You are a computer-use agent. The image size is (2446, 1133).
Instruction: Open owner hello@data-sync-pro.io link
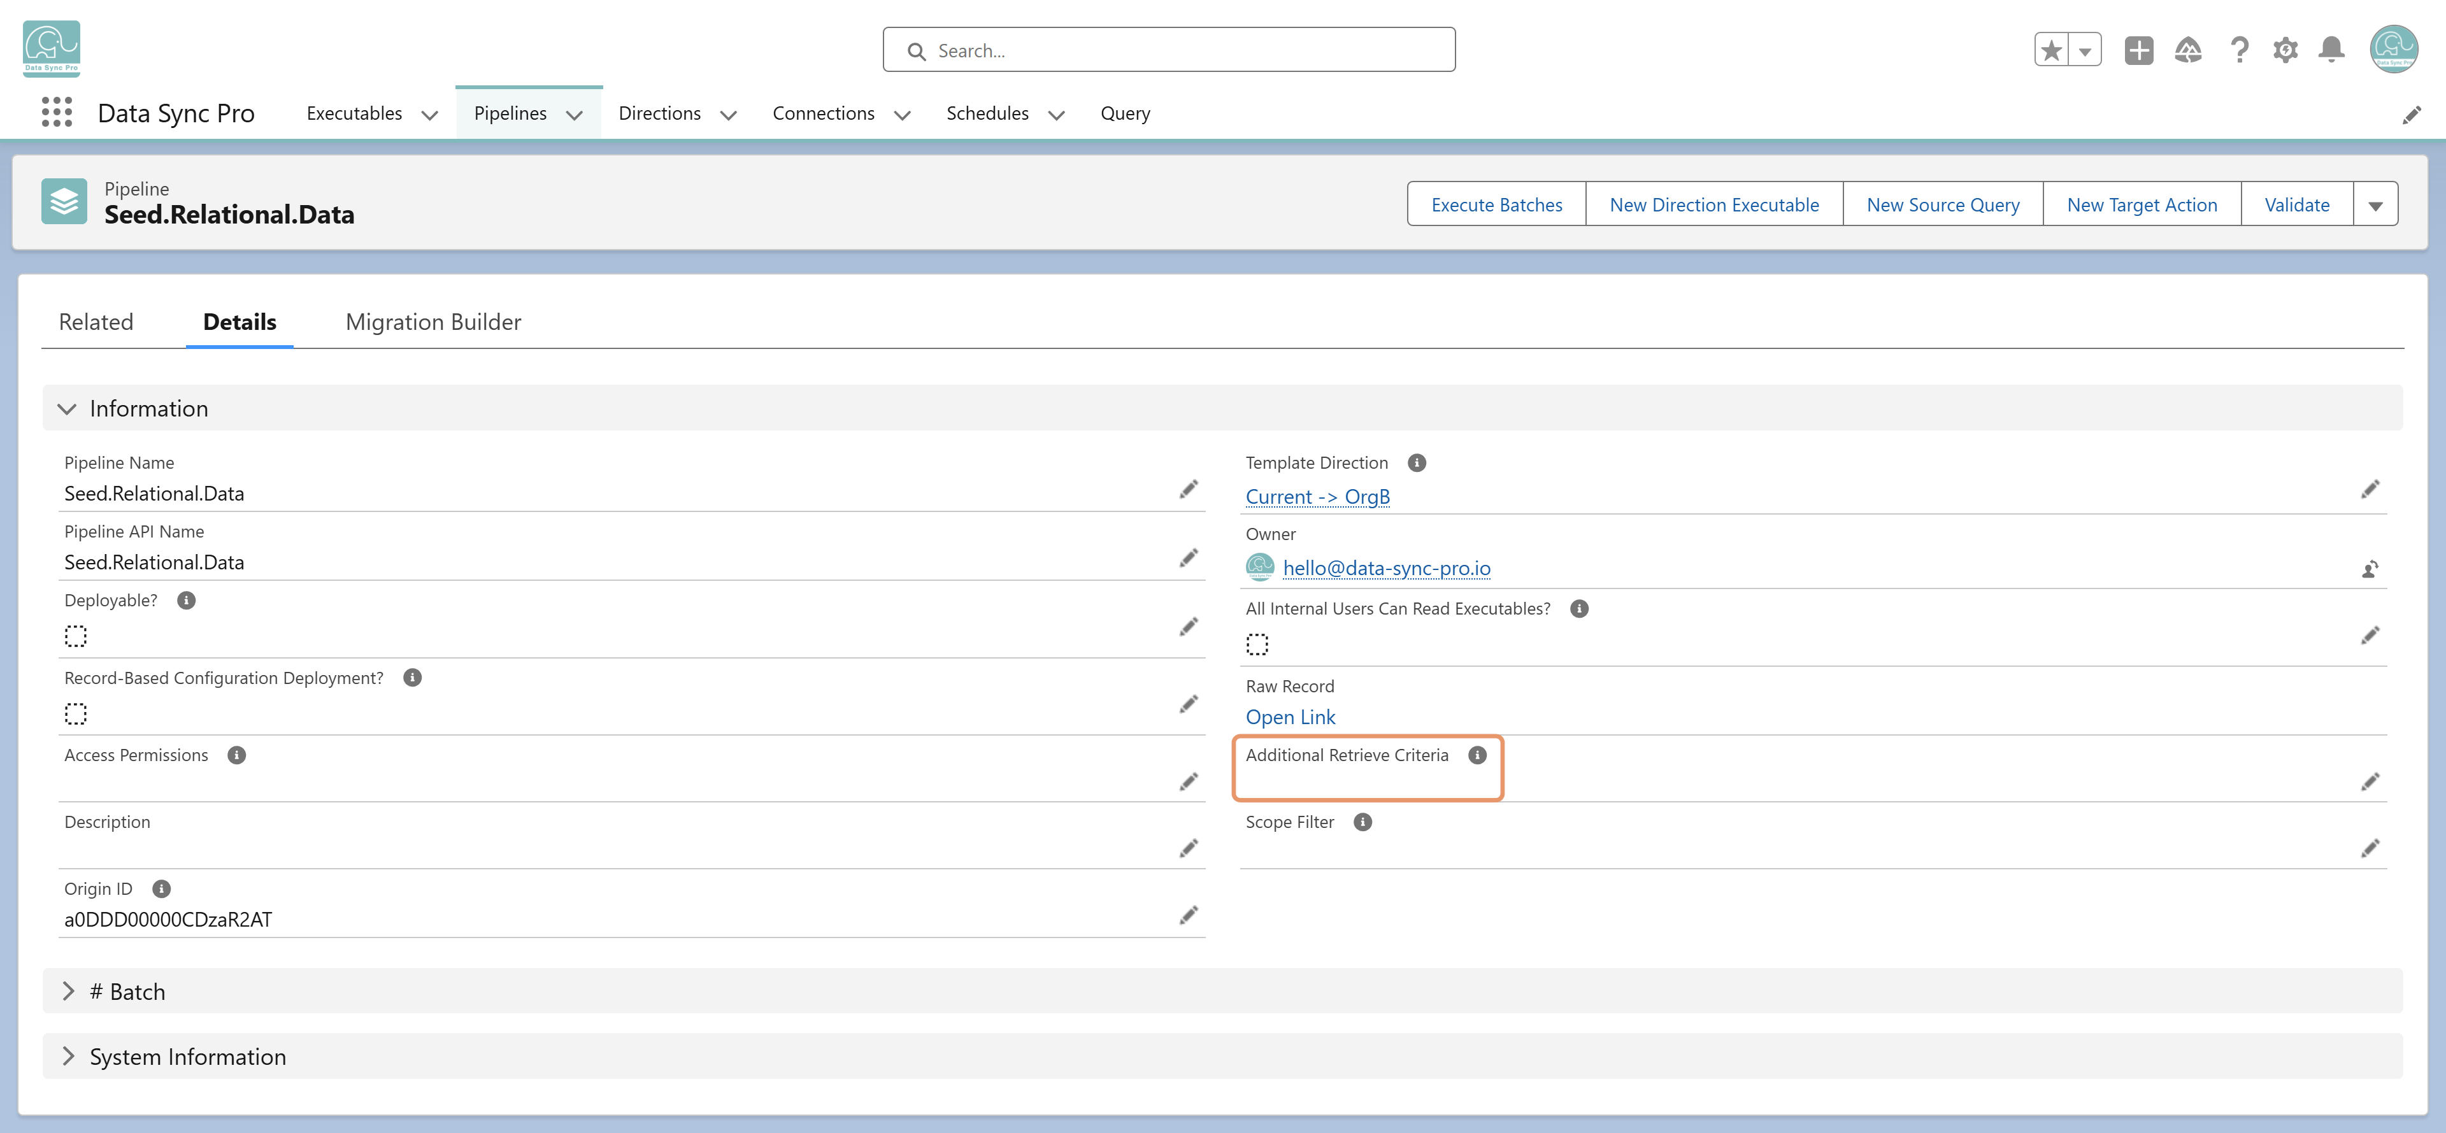coord(1386,568)
